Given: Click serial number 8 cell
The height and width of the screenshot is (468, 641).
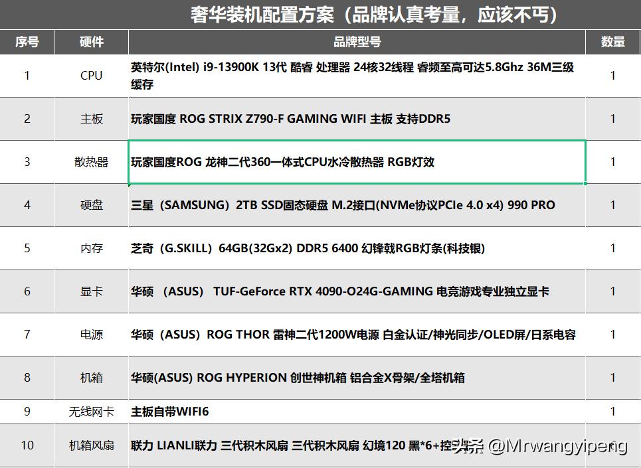Looking at the screenshot, I should click(27, 378).
